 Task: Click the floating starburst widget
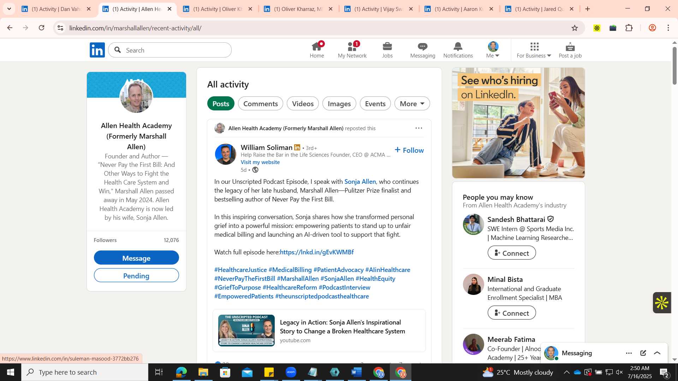661,302
